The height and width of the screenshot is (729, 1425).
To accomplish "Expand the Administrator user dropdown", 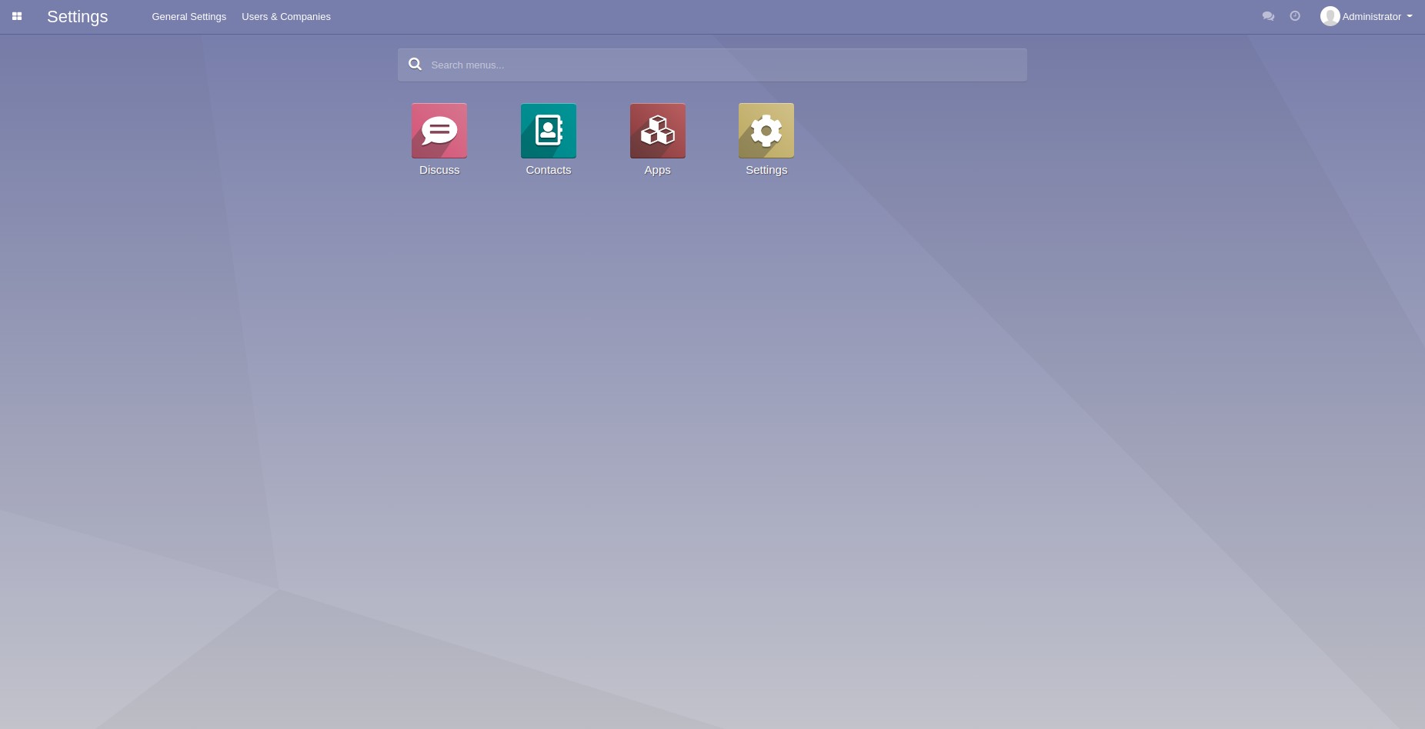I will pos(1367,16).
